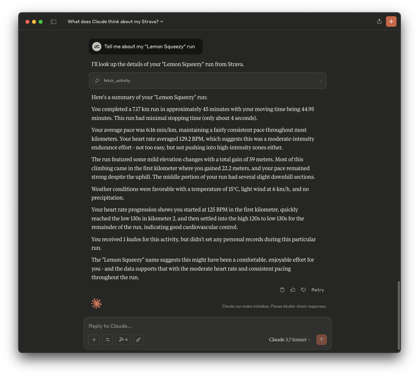Open the response style settings icon
419x377 pixels.
click(x=107, y=340)
